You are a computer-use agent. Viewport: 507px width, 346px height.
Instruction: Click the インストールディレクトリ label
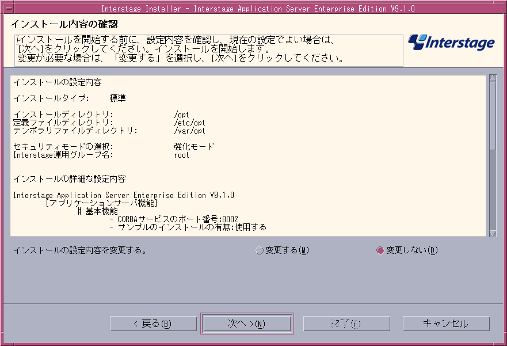pos(63,115)
